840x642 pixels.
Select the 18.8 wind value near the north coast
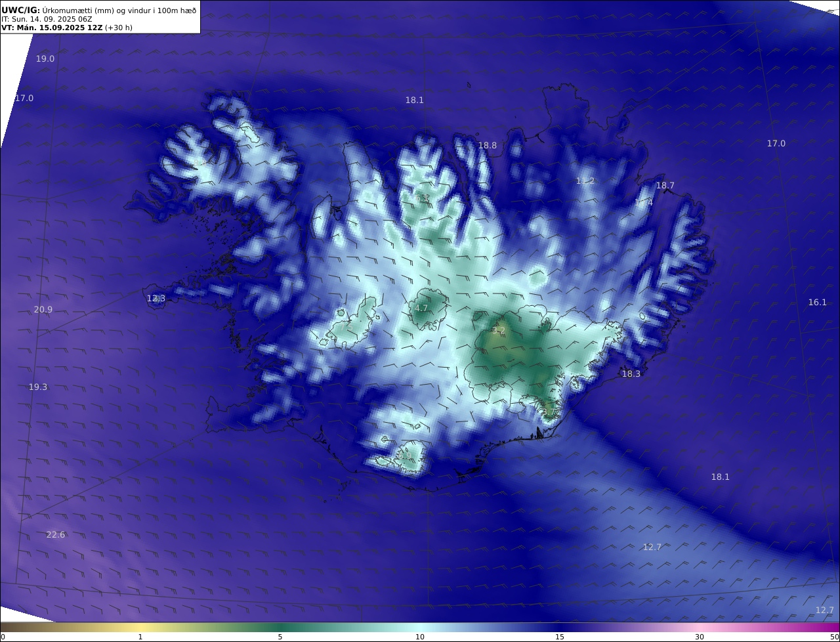(x=488, y=146)
